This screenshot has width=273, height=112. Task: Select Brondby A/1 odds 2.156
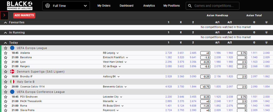(x=218, y=77)
